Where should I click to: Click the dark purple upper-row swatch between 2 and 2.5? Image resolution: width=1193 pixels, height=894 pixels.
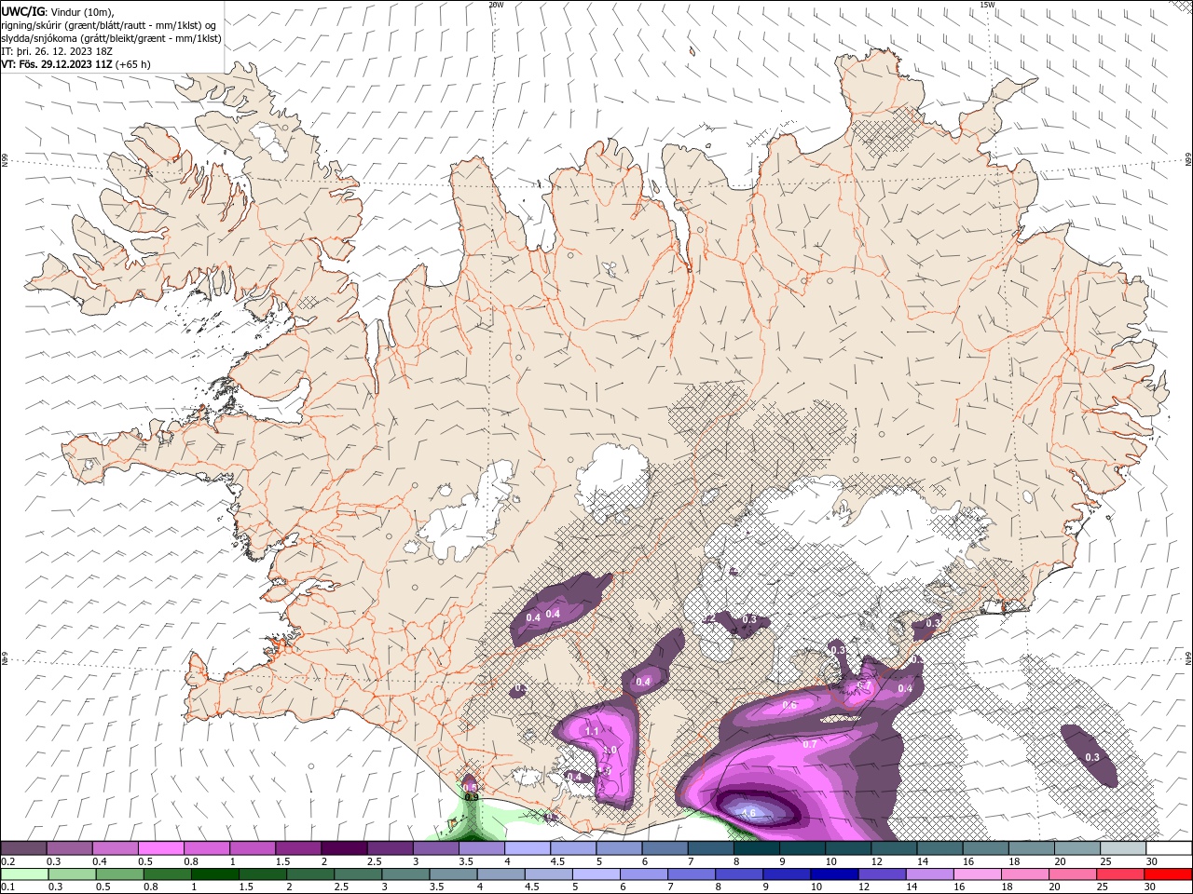click(344, 848)
